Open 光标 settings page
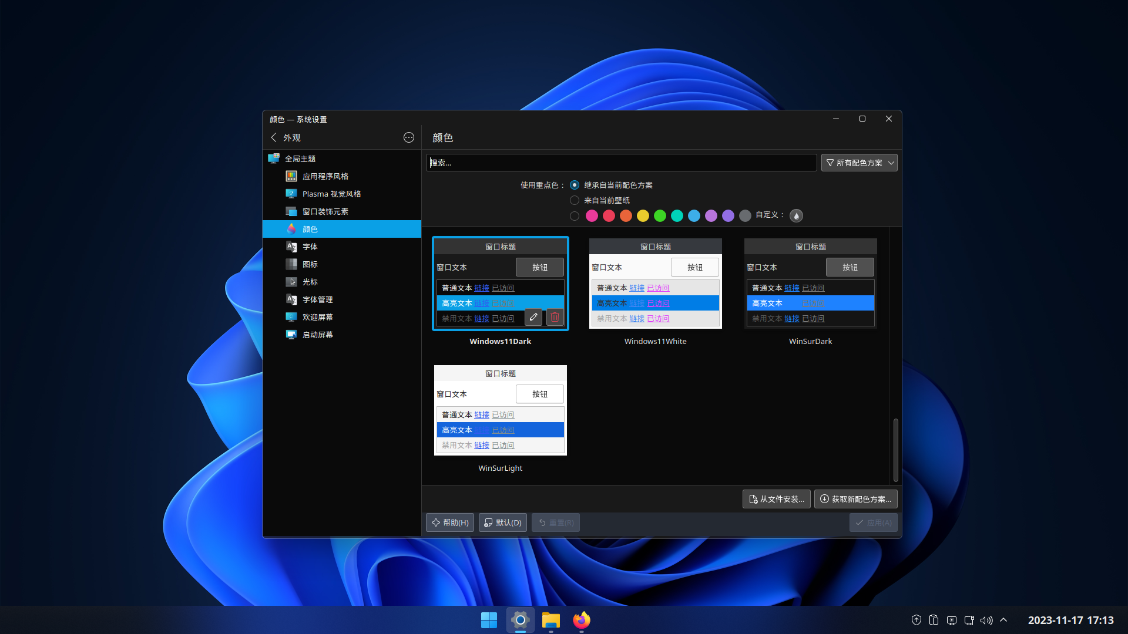 [342, 282]
